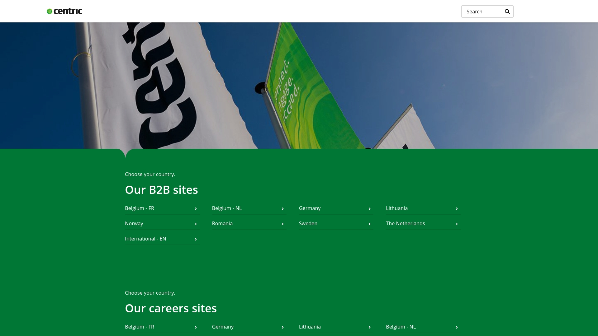This screenshot has width=598, height=336.
Task: Go to the B2B Germany site
Action: coord(336,208)
